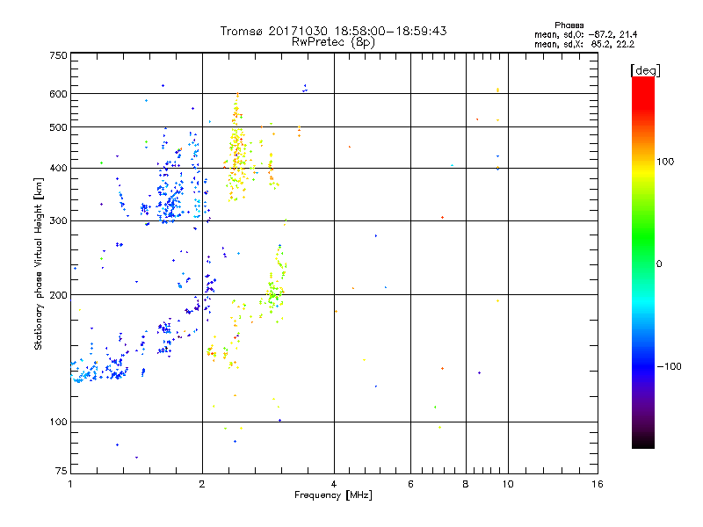Click the x-axis label '2'
The image size is (703, 527).
point(202,484)
